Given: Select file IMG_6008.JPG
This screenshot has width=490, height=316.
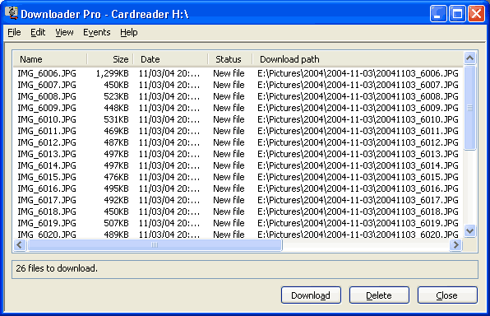Looking at the screenshot, I should [47, 96].
